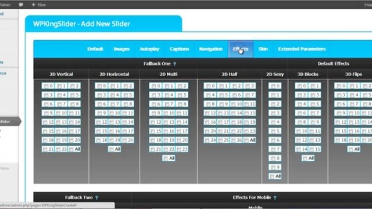Viewport: 372px width, 209px height.
Task: Check All under 2D Half
Action: (246, 140)
